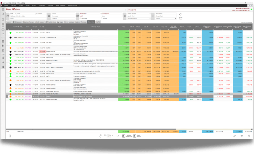Open the Achats menu
254x154 pixels.
[x=34, y=5]
